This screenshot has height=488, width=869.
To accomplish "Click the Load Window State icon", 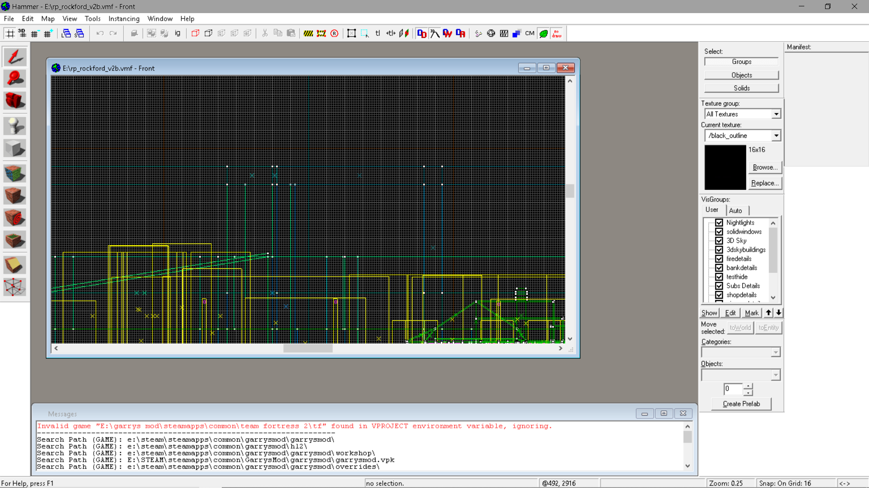I will coord(66,33).
